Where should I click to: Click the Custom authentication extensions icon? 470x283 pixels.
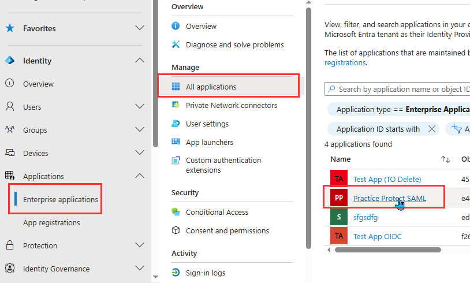176,161
